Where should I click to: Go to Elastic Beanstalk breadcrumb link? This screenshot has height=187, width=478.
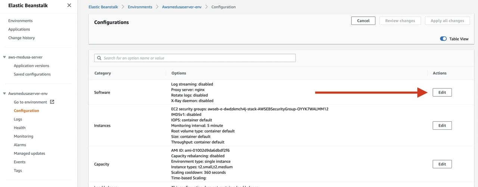pos(103,7)
